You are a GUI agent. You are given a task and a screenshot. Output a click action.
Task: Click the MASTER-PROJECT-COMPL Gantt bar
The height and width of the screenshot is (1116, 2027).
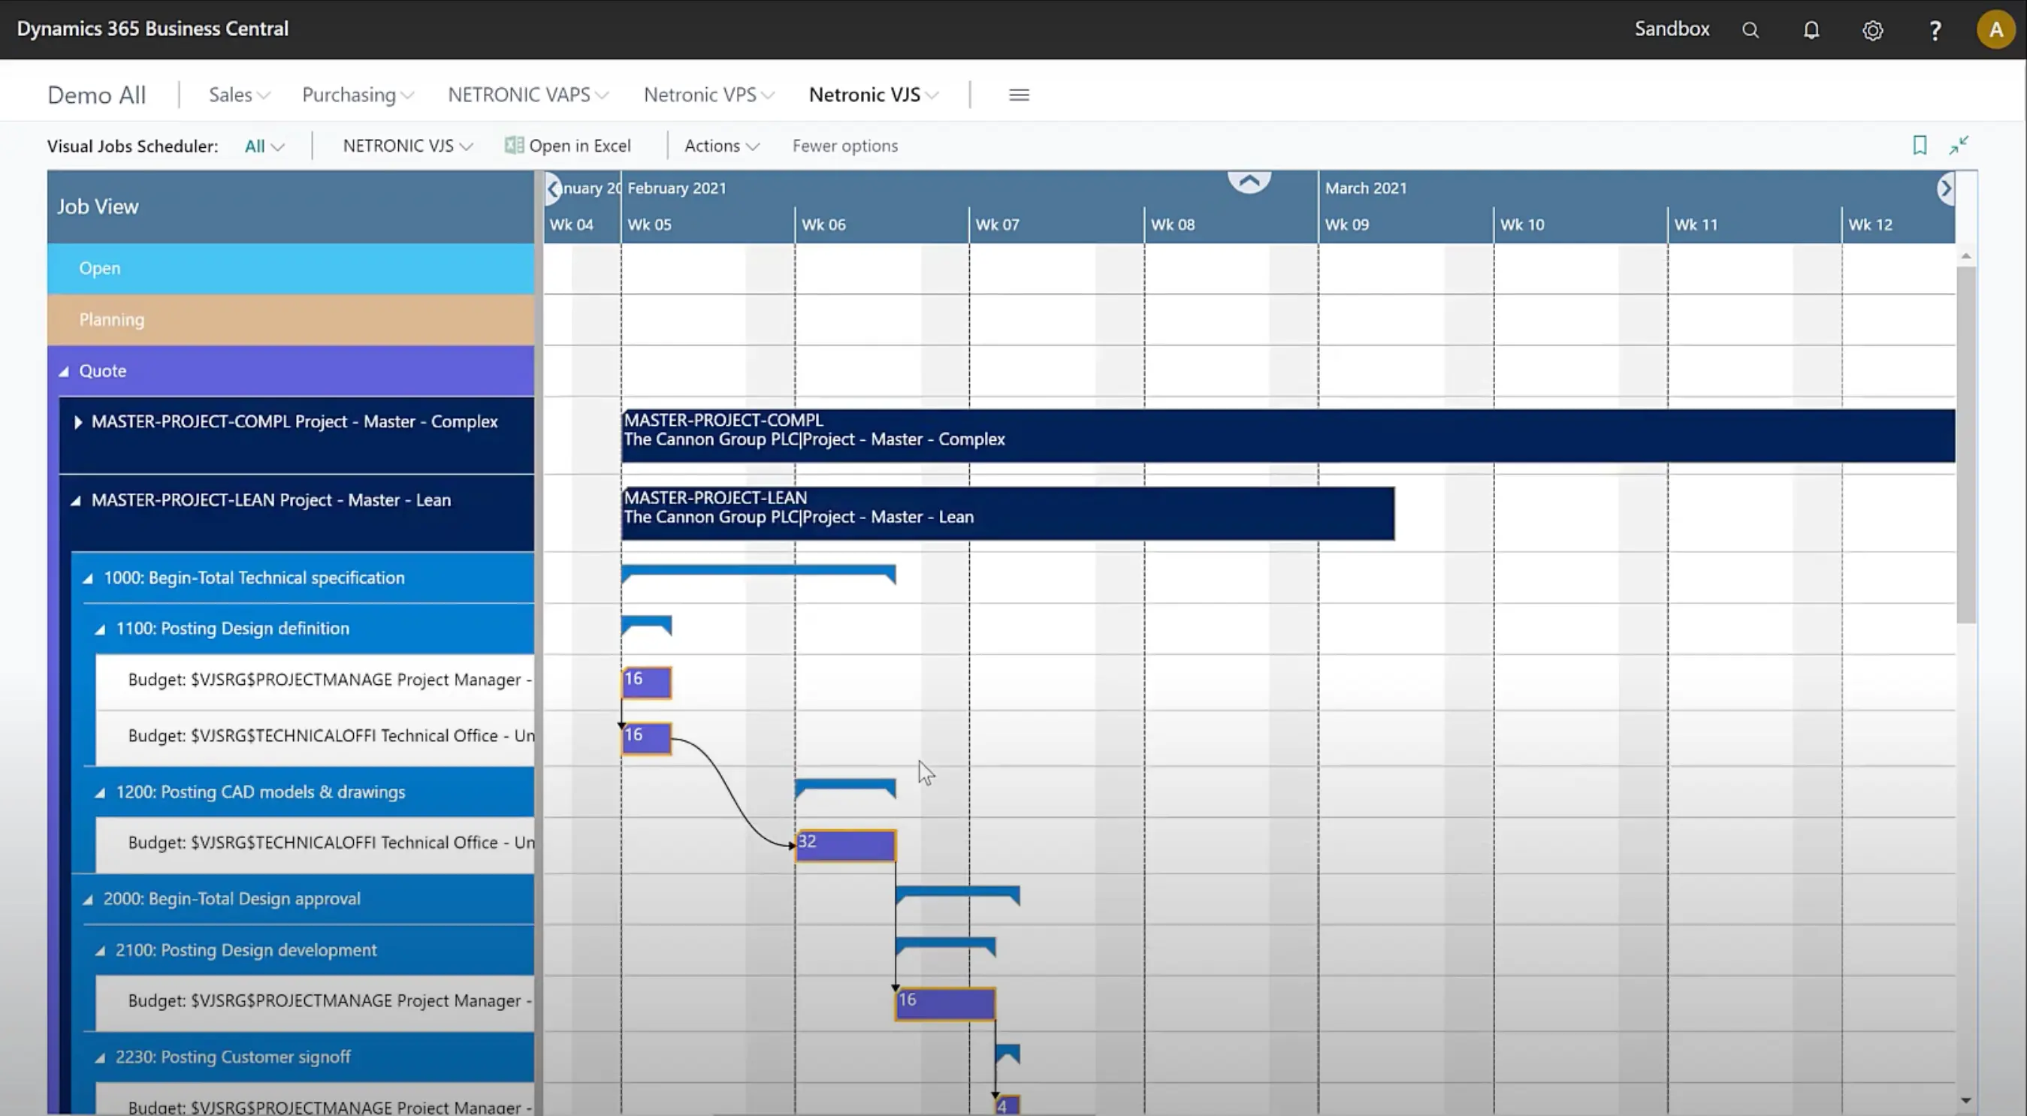coord(1288,435)
